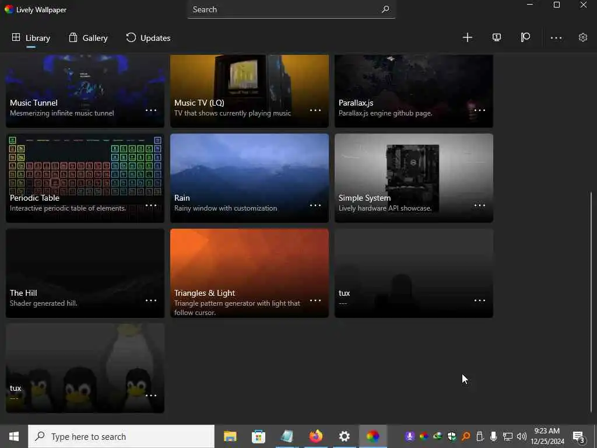Click the Lively Wallpaper taskbar icon

click(x=373, y=436)
